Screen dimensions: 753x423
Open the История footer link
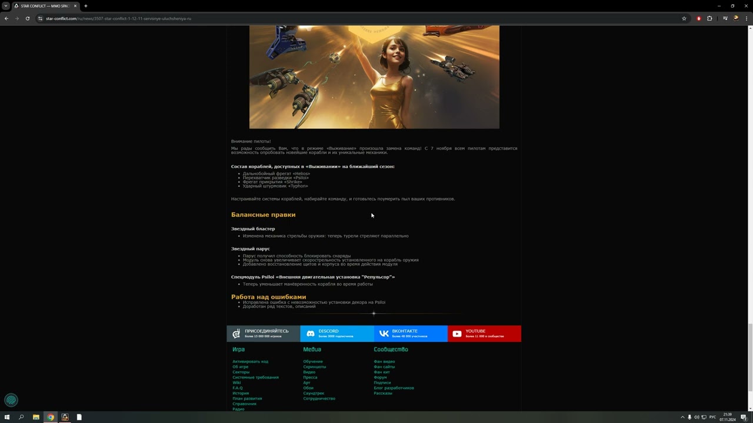[241, 393]
